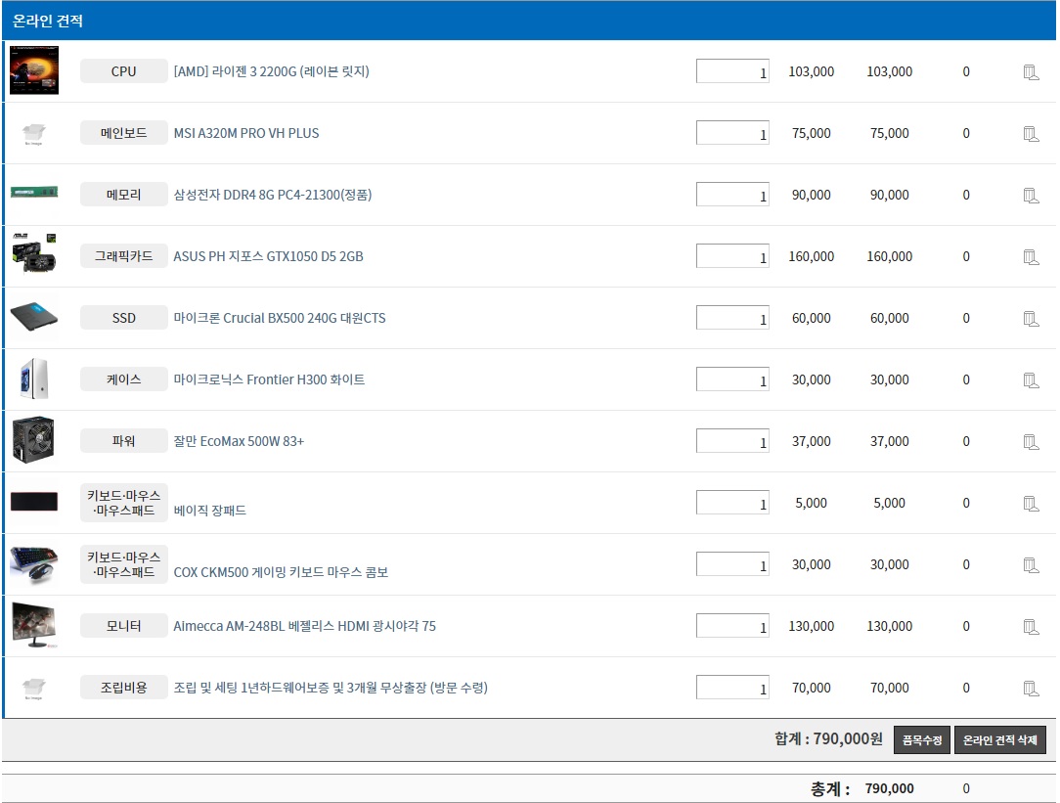Click the quantity field for the CPU
Viewport: 1060px width, 803px height.
732,71
